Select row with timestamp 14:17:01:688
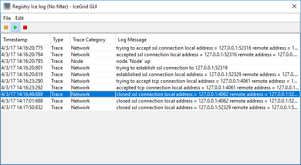 coord(150,101)
